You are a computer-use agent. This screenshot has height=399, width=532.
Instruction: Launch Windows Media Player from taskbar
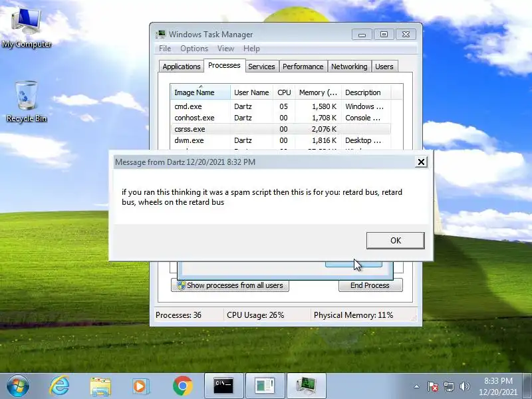pos(140,386)
